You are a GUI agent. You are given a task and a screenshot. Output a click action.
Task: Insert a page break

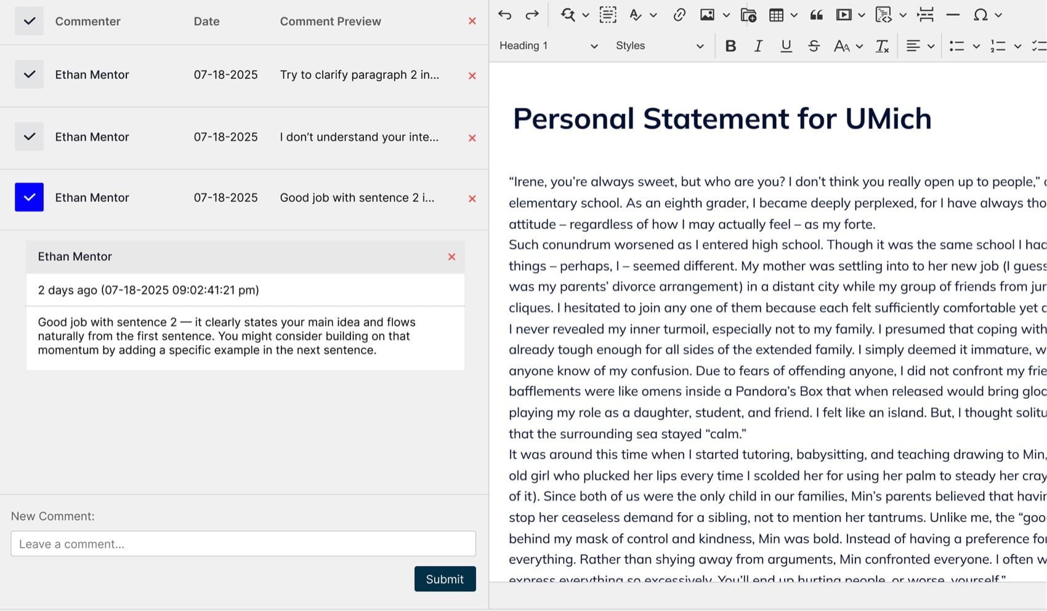[x=925, y=15]
